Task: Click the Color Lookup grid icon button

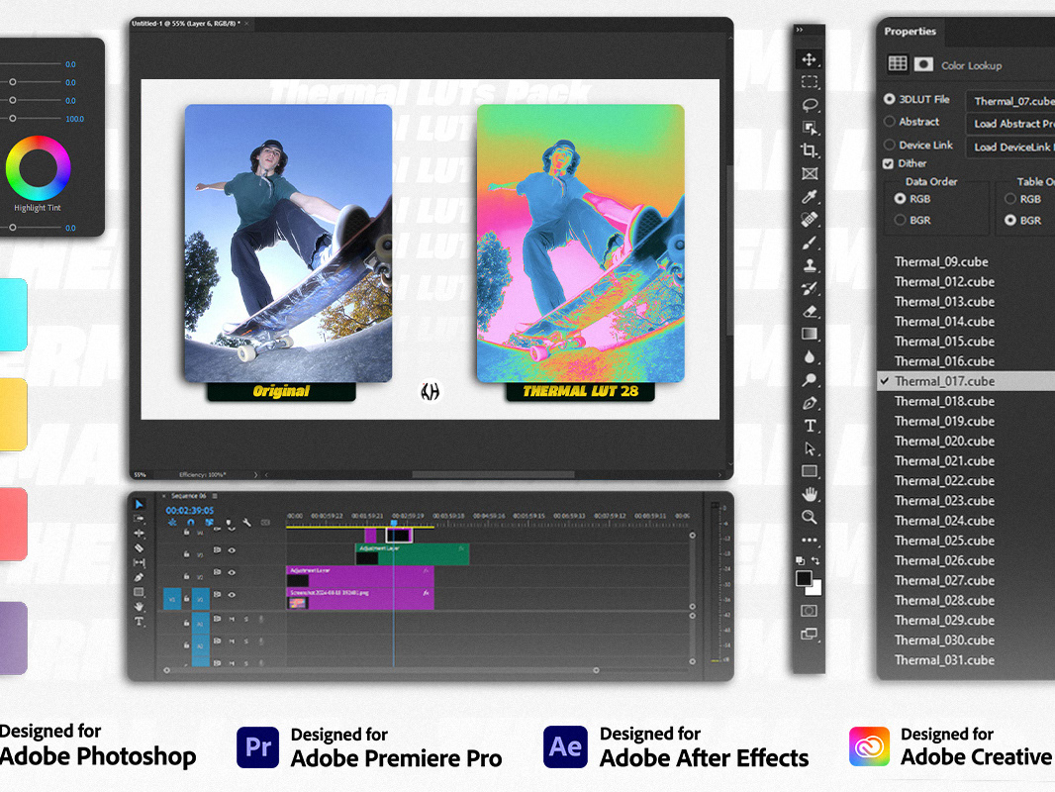Action: point(898,63)
